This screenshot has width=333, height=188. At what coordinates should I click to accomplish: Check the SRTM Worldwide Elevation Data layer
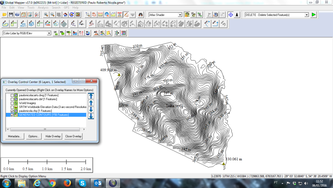(12, 107)
